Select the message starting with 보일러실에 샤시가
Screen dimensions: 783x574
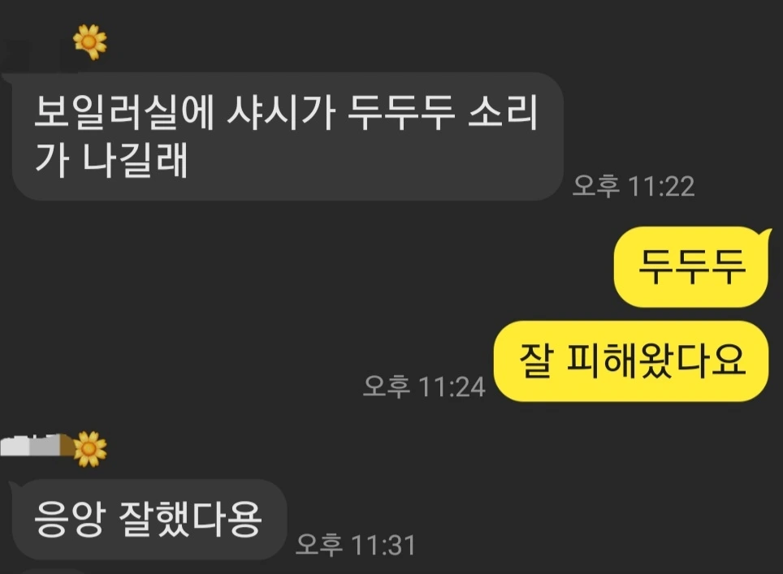click(x=288, y=136)
